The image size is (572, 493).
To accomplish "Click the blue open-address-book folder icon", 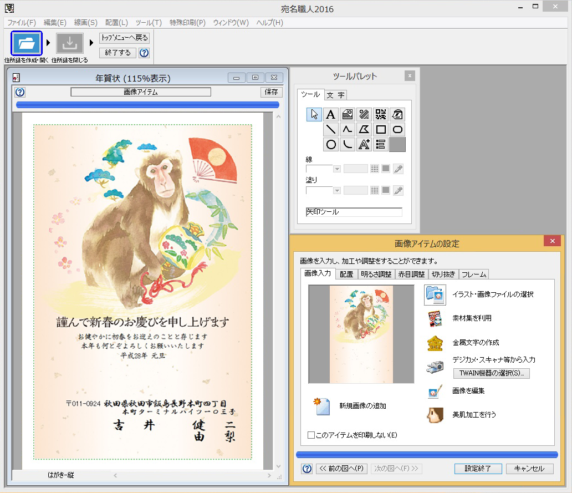I will 27,43.
